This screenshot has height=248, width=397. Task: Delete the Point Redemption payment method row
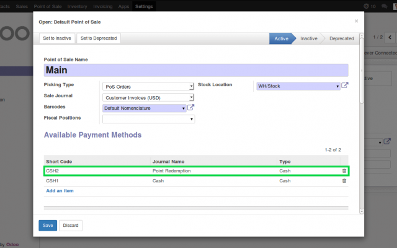344,171
